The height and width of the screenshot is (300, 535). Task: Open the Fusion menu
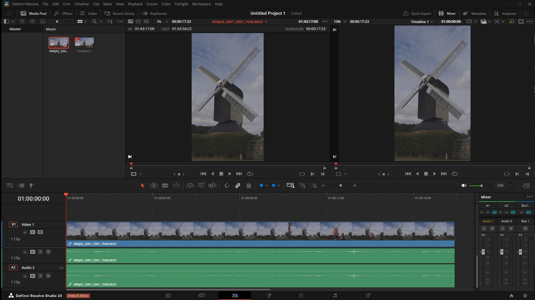152,4
